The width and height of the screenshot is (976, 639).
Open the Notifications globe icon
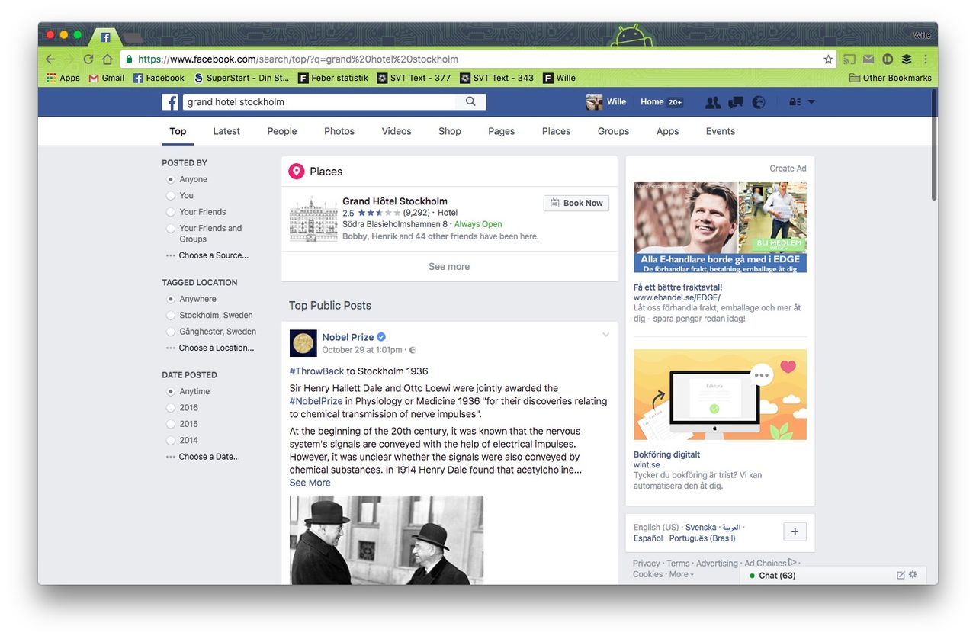759,102
